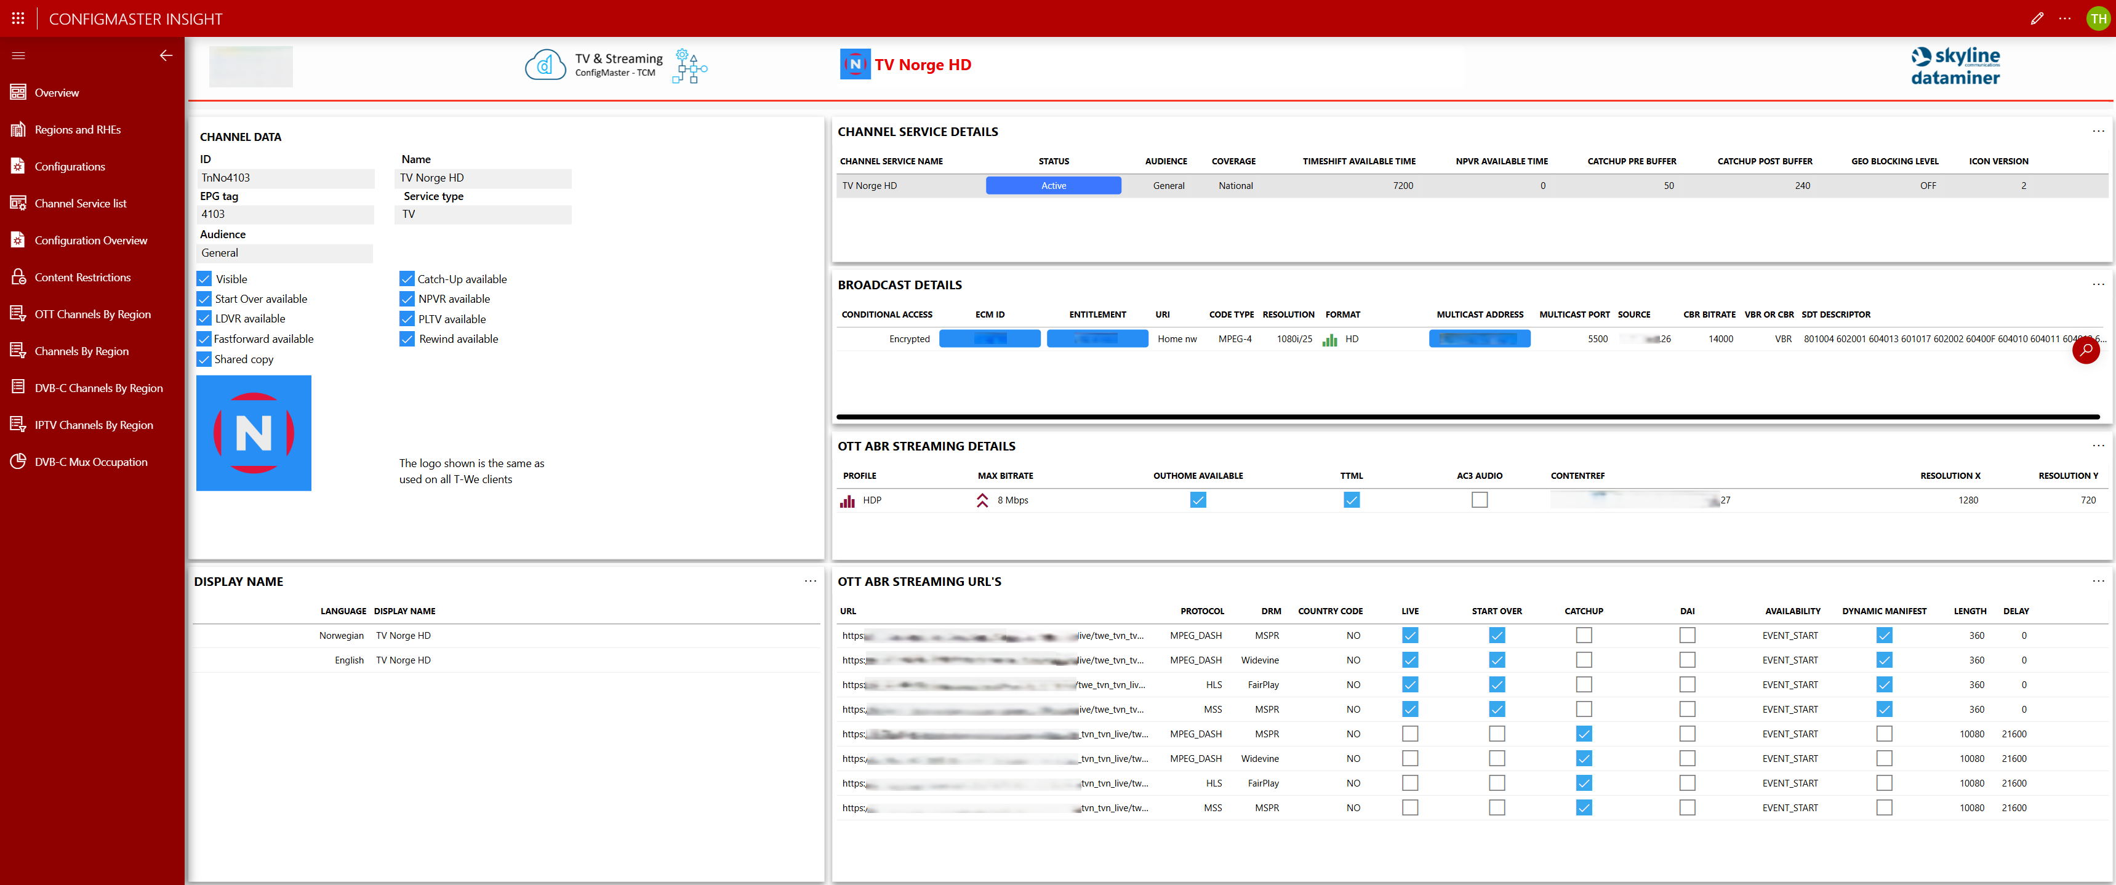
Task: Go to Regions and RHEs
Action: [77, 130]
